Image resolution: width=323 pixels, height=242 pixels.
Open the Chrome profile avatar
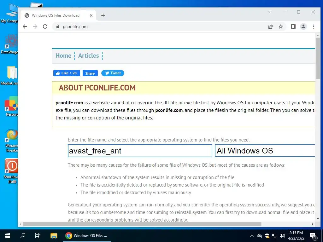pos(303,26)
